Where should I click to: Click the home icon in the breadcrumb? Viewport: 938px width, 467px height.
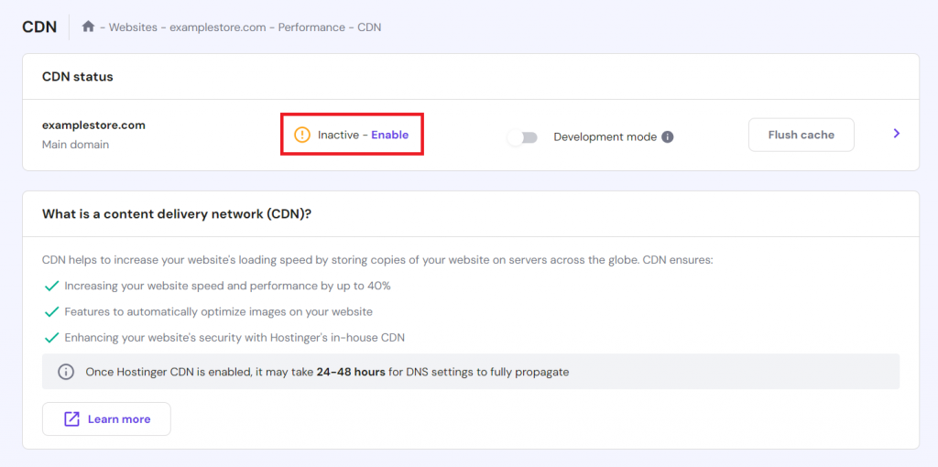tap(88, 27)
